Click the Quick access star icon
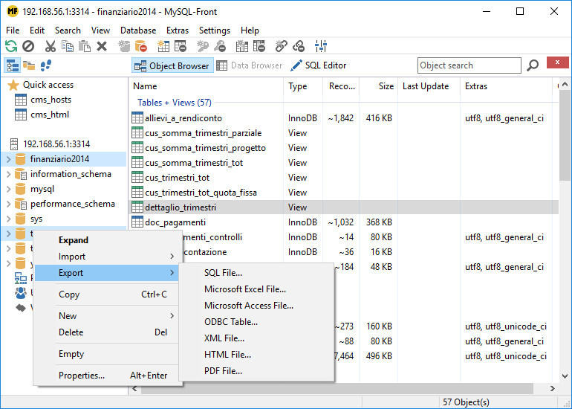 13,85
